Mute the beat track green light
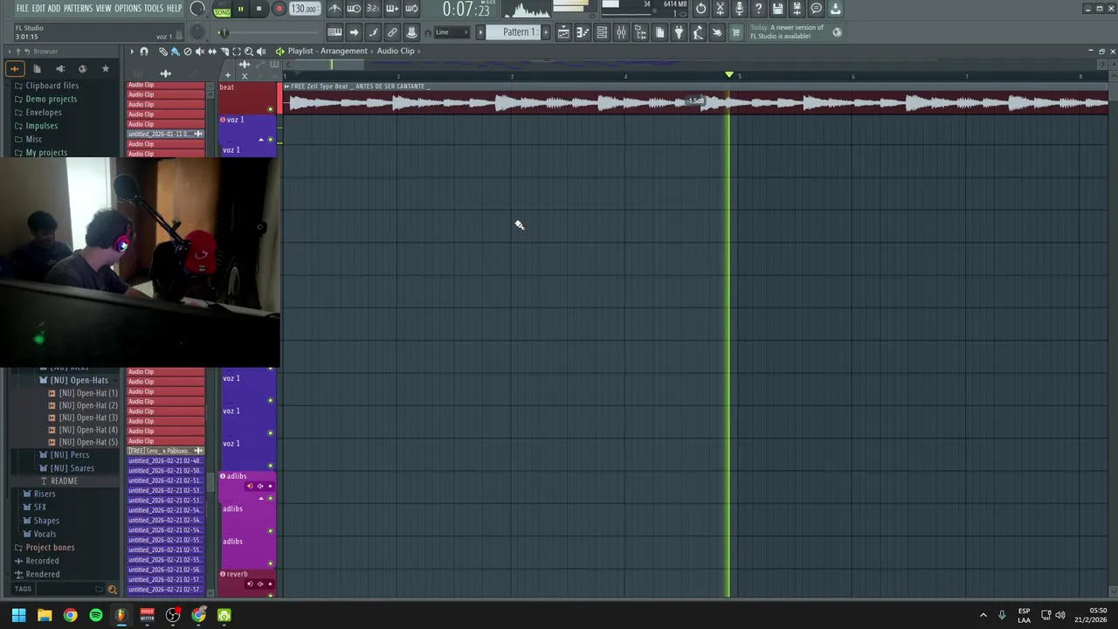 270,109
